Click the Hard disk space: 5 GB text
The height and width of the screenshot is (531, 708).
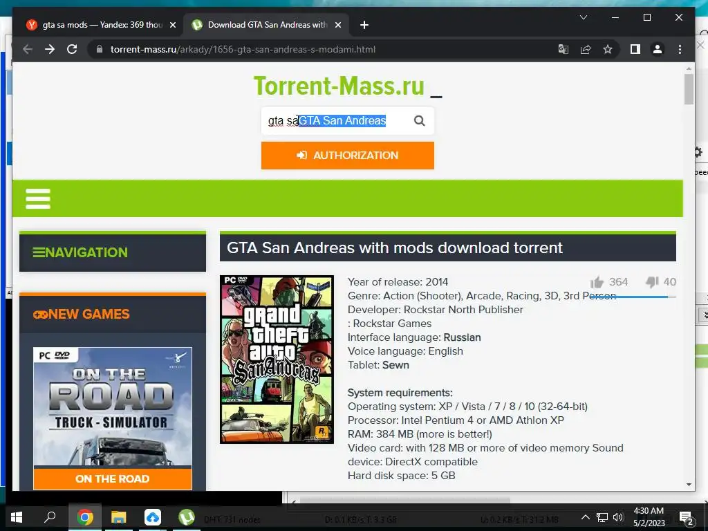point(402,476)
